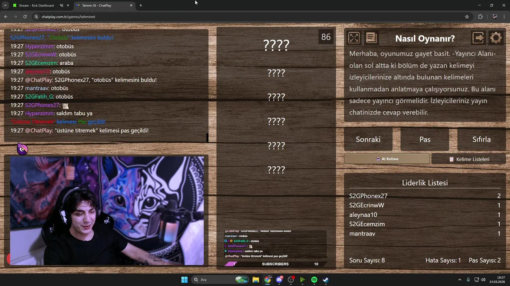Open the word list notes icon
The image size is (510, 286).
point(371,38)
